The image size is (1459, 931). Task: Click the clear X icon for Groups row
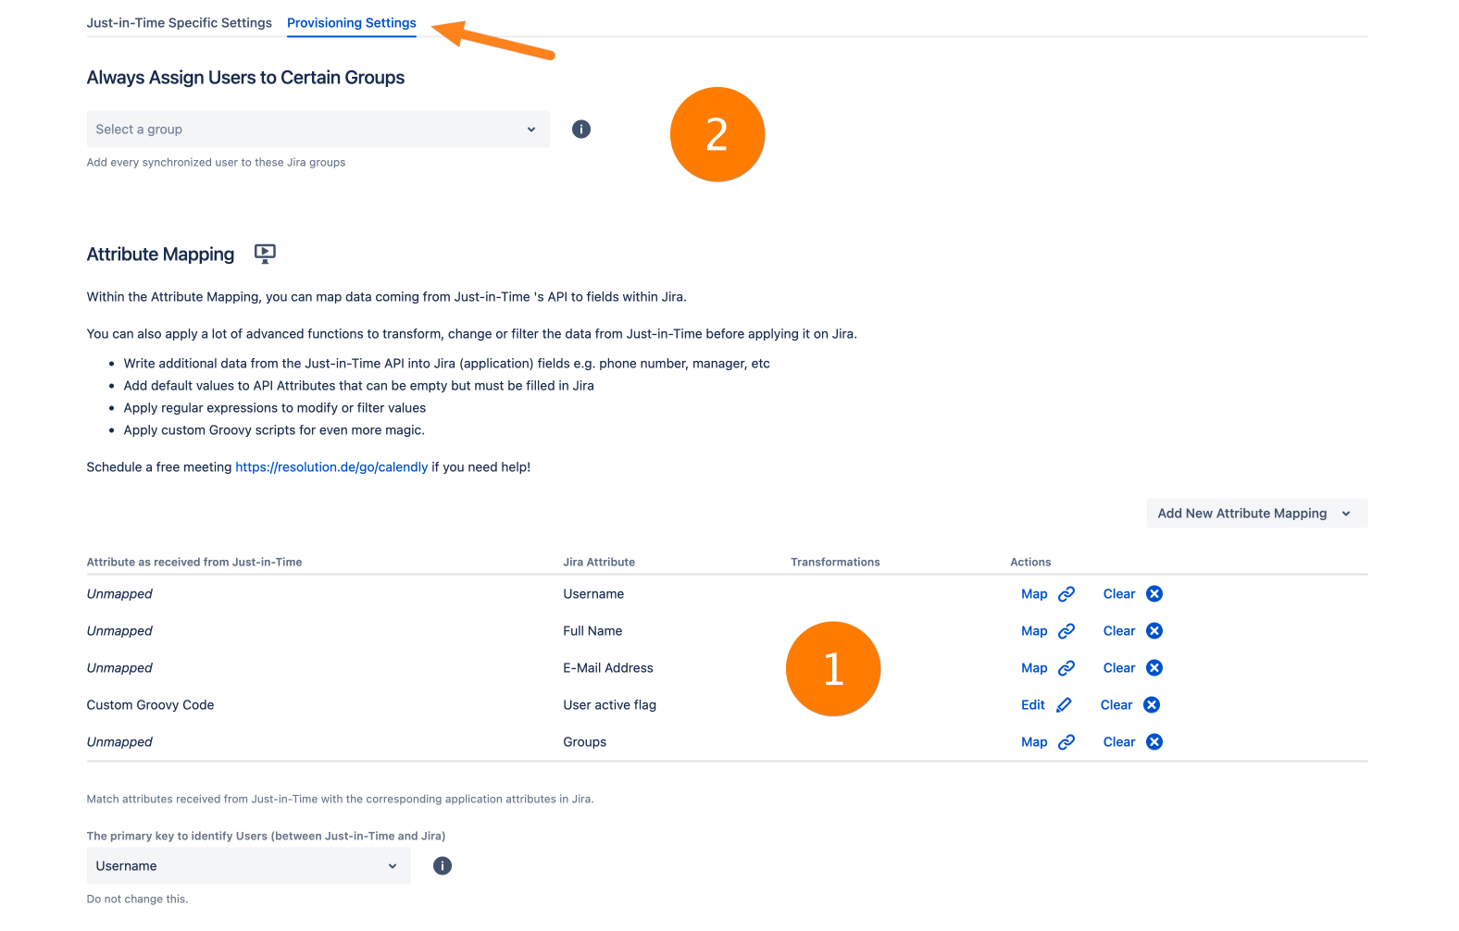click(1154, 742)
